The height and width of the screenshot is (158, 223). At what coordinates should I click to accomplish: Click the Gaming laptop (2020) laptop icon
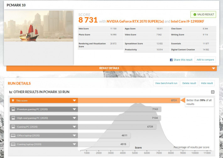(x=13, y=144)
